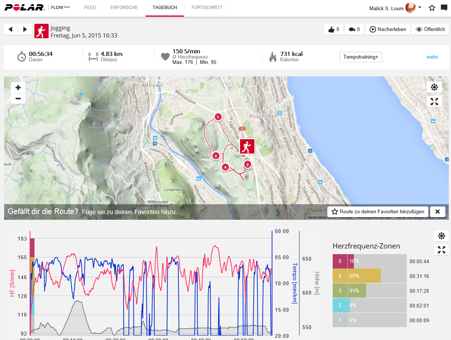The width and height of the screenshot is (451, 340).
Task: Switch to the FORTSCHRITT tab
Action: point(207,8)
